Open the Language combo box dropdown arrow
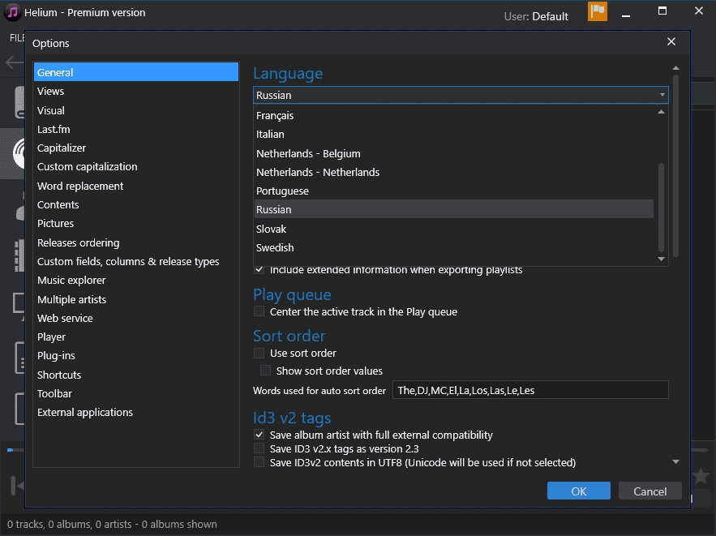Image resolution: width=716 pixels, height=536 pixels. [662, 95]
